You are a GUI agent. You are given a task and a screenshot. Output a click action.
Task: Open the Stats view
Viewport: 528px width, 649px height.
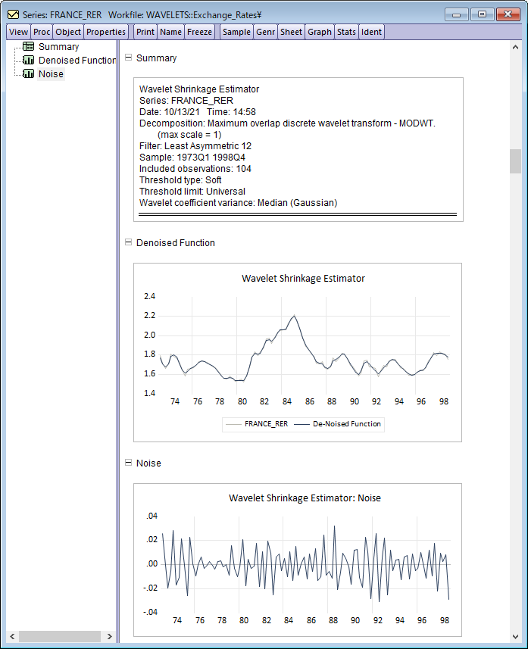tap(346, 32)
